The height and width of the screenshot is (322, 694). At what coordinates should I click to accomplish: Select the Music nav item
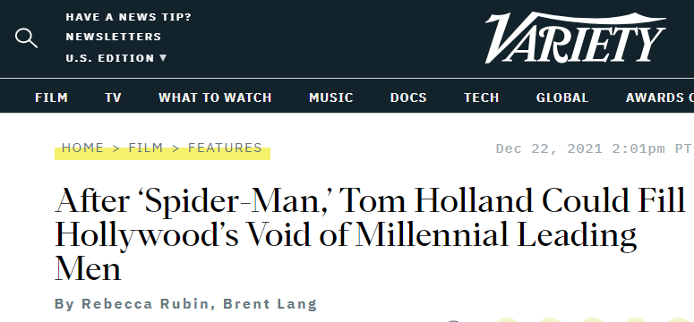pos(331,97)
